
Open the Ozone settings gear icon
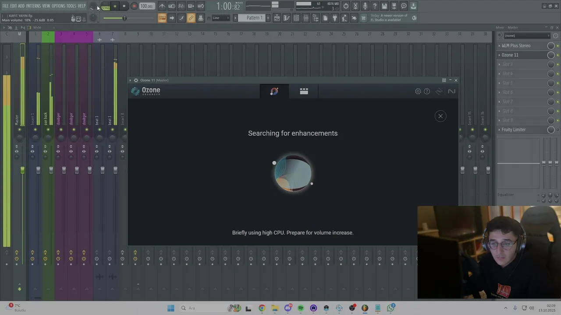(418, 91)
